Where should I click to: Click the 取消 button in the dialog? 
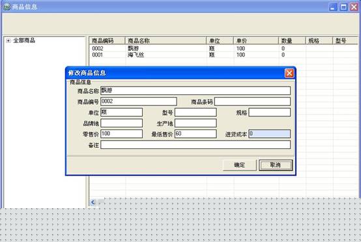276,165
